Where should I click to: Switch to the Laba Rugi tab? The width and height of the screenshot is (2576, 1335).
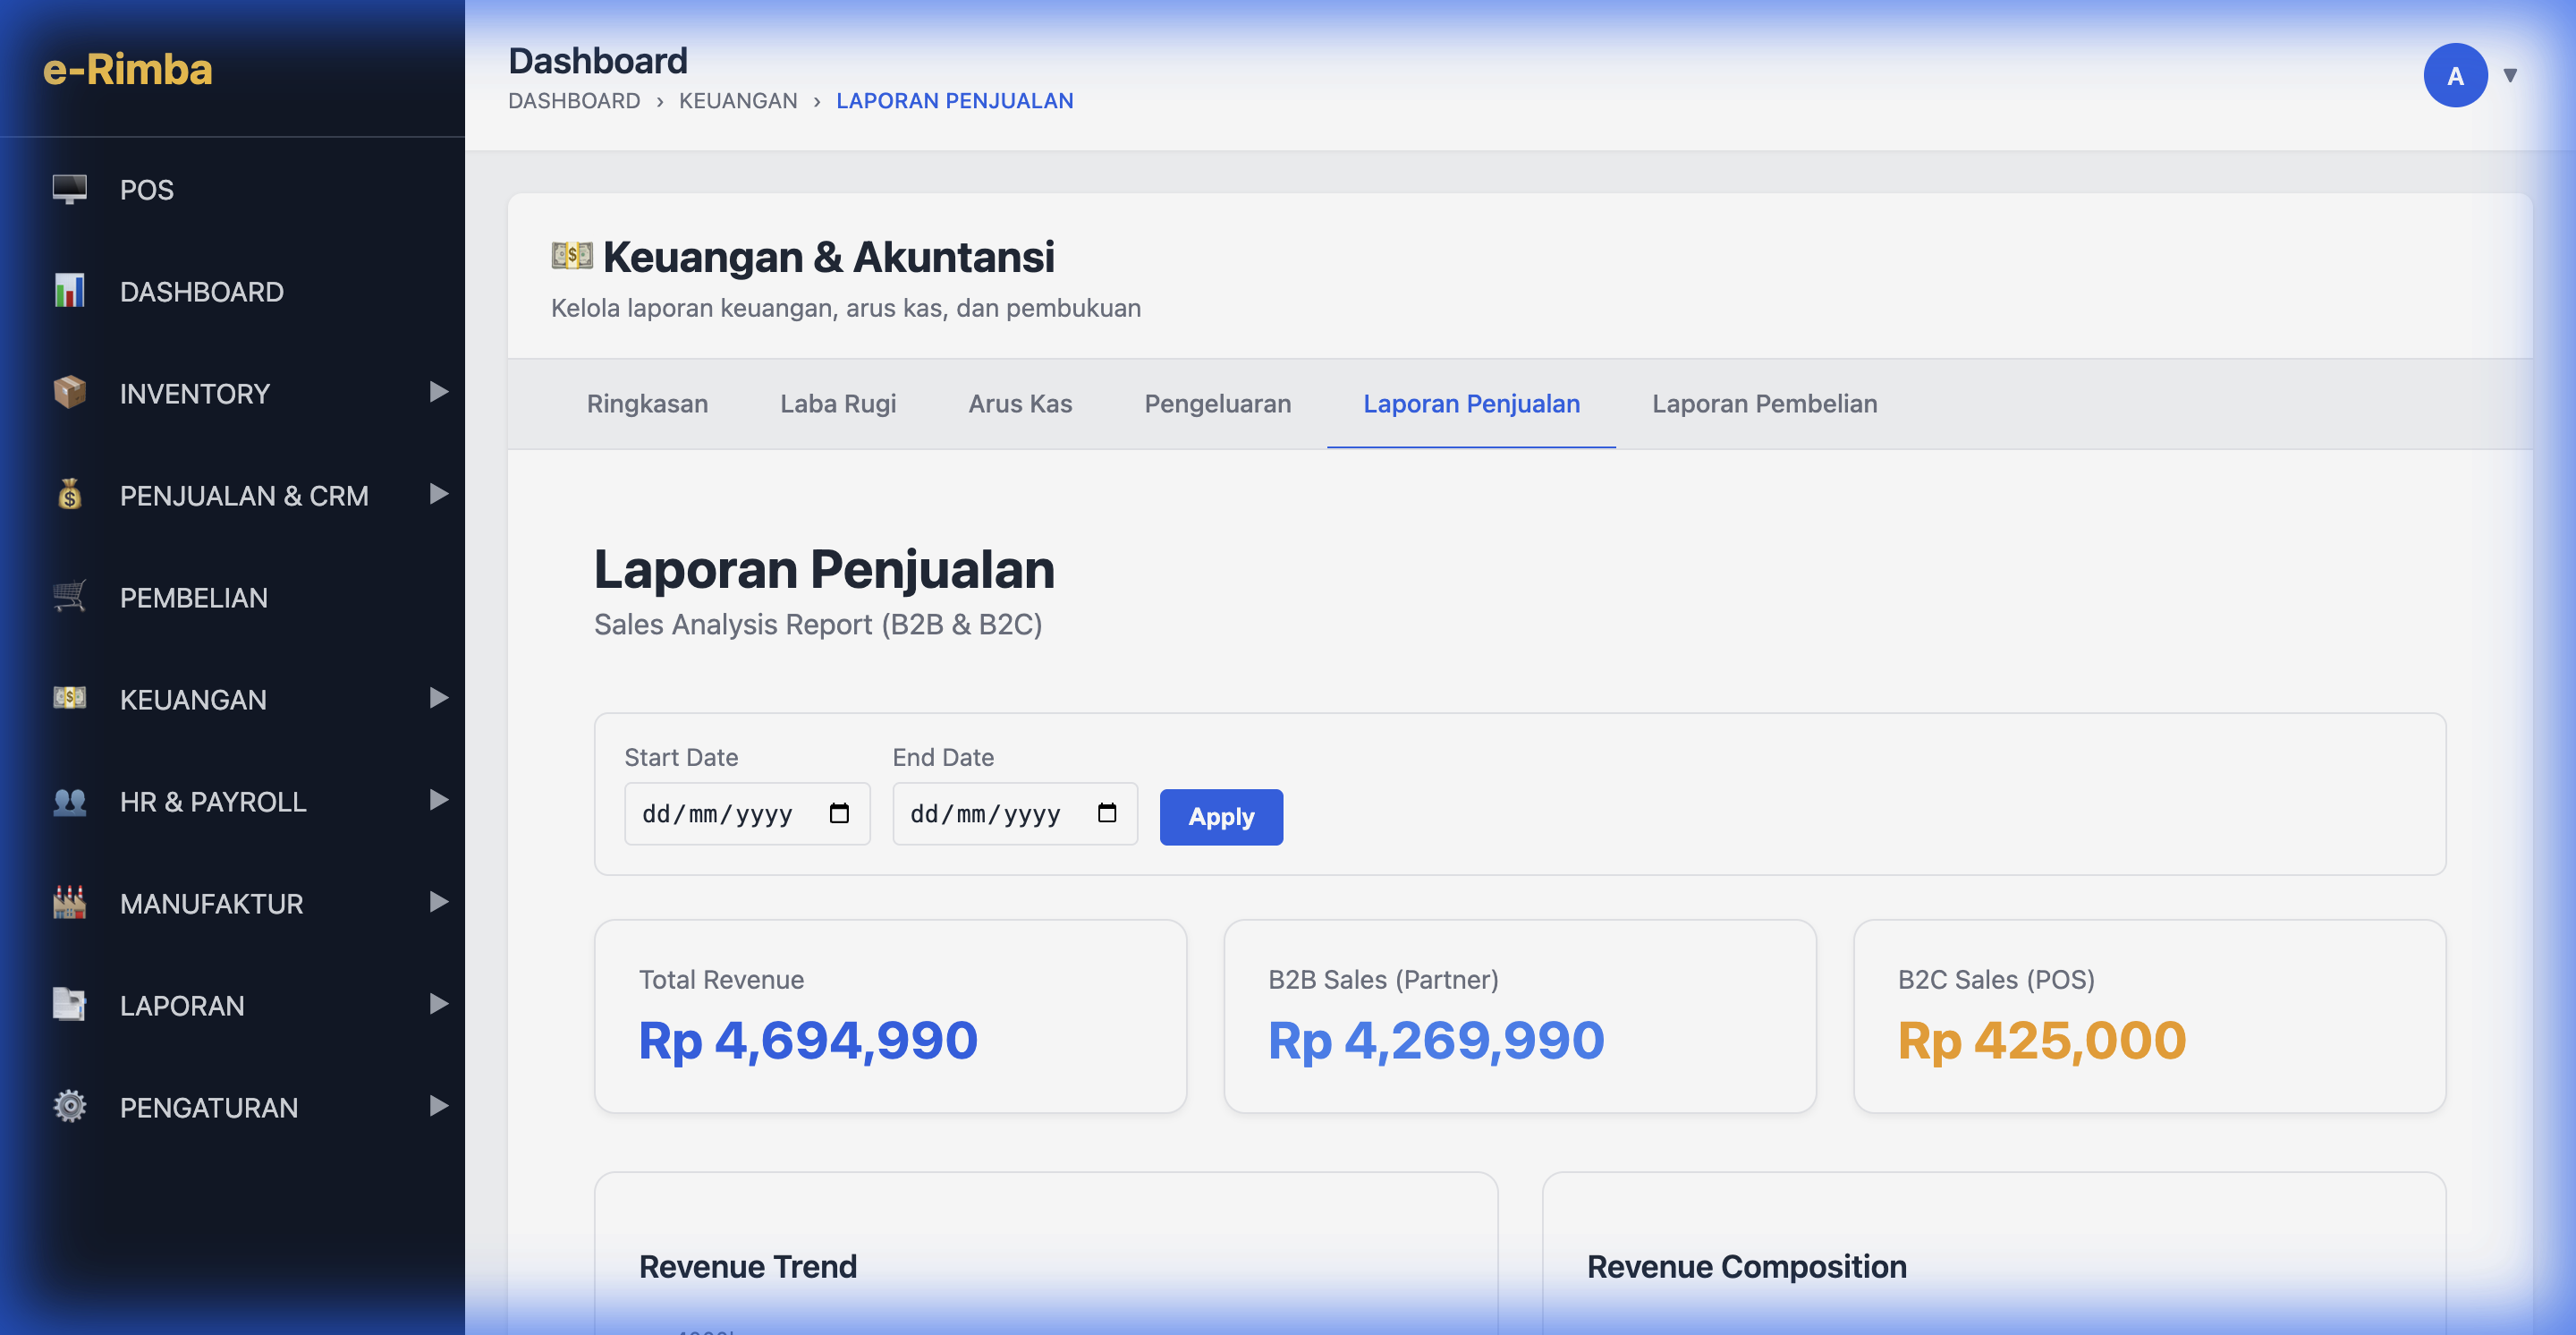[838, 404]
